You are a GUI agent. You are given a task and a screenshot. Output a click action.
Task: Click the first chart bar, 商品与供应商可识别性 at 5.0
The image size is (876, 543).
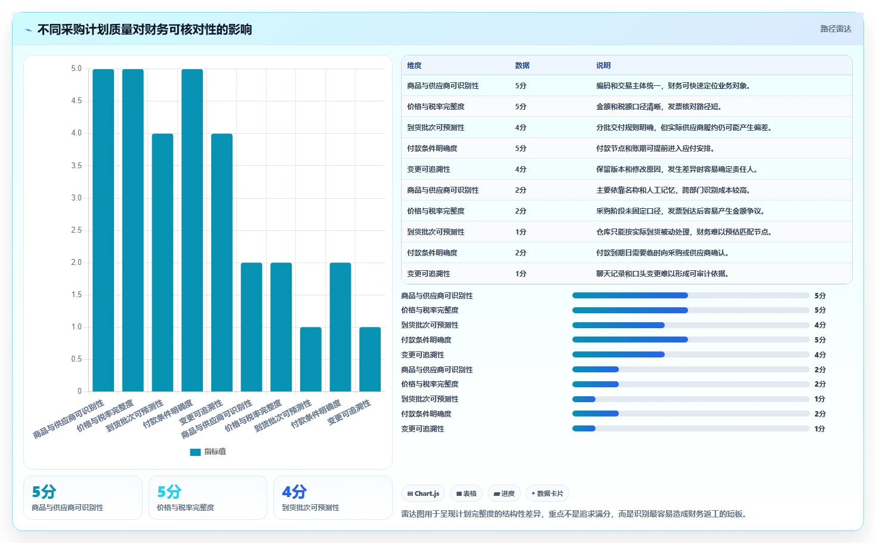click(103, 230)
